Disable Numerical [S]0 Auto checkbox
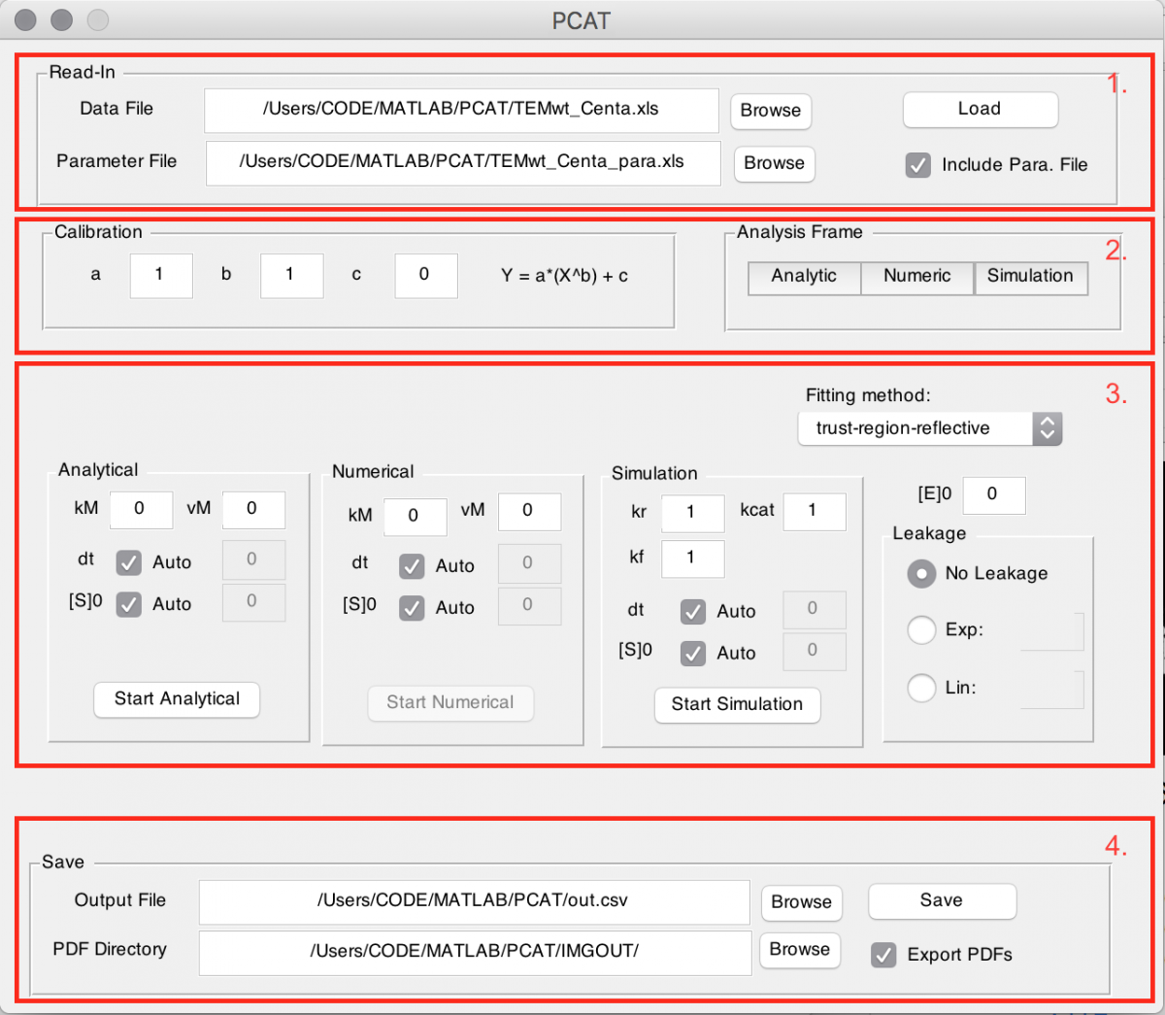The width and height of the screenshot is (1165, 1015). pos(412,608)
